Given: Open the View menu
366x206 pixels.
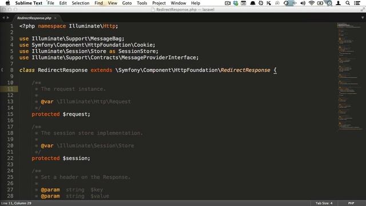Looking at the screenshot, I should point(113,3).
